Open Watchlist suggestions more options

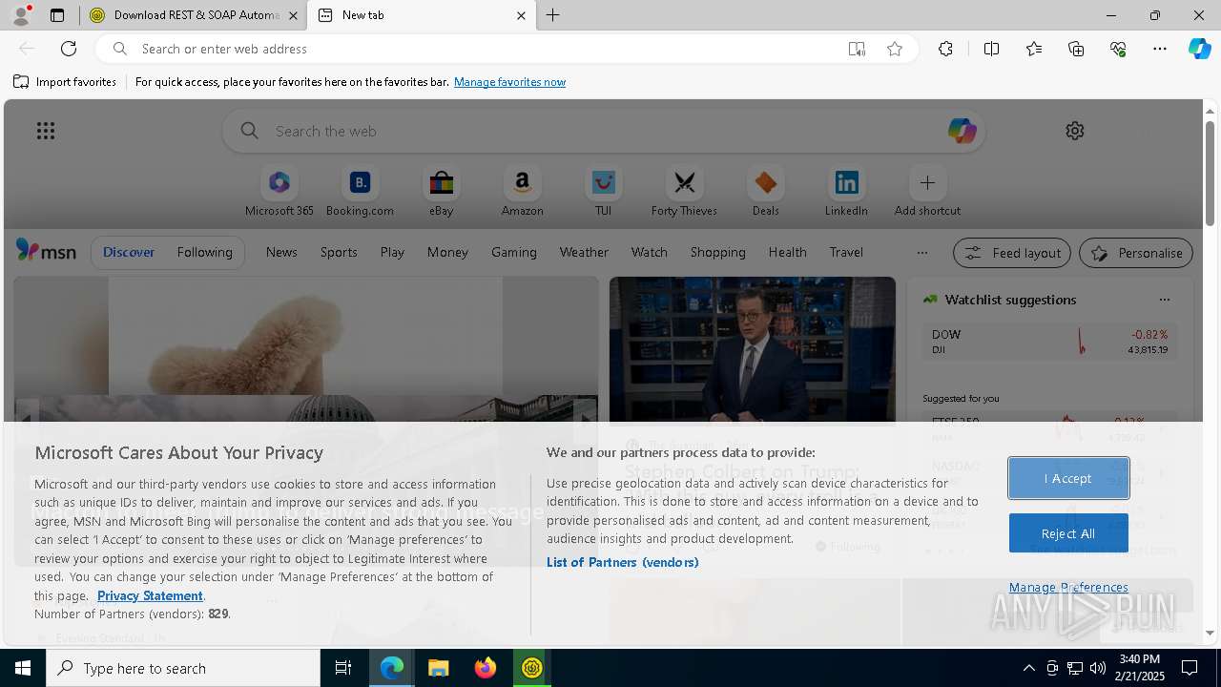coord(1165,300)
